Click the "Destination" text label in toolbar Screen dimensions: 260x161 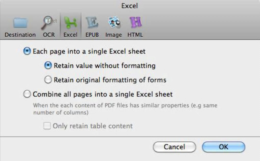[x=20, y=35]
